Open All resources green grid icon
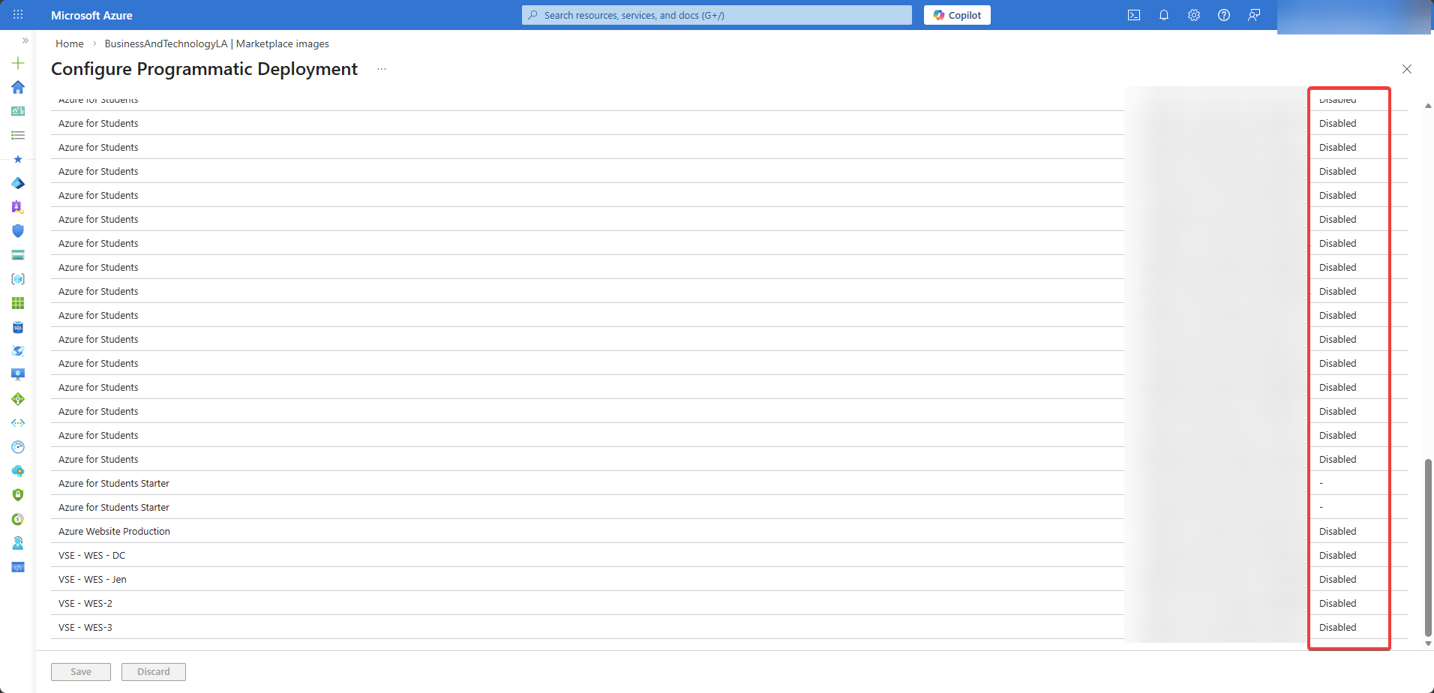The height and width of the screenshot is (693, 1434). click(18, 303)
